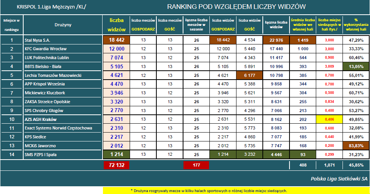Click the green 1 214 total for SMS PZPS
This screenshot has height=194, width=370.
click(x=116, y=155)
